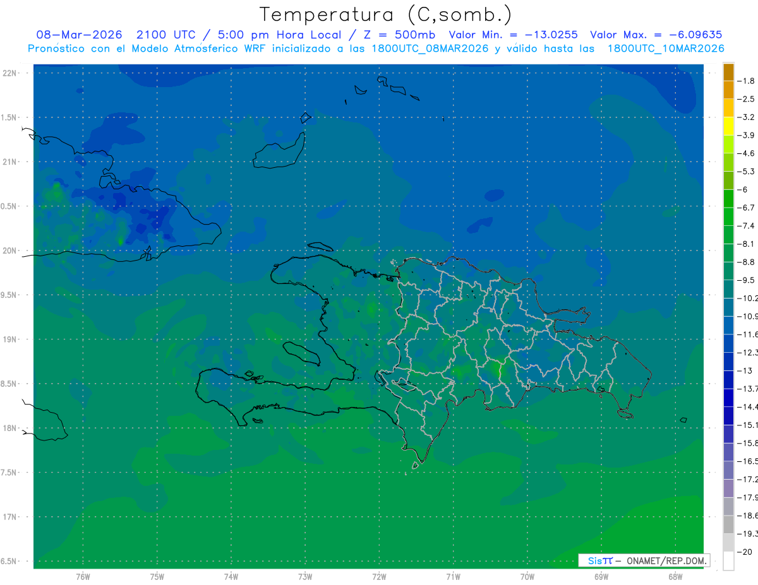Screen dimensions: 758x585
Task: Pick the bright yellow swatch between -3.2 and -3.9
Action: (728, 126)
